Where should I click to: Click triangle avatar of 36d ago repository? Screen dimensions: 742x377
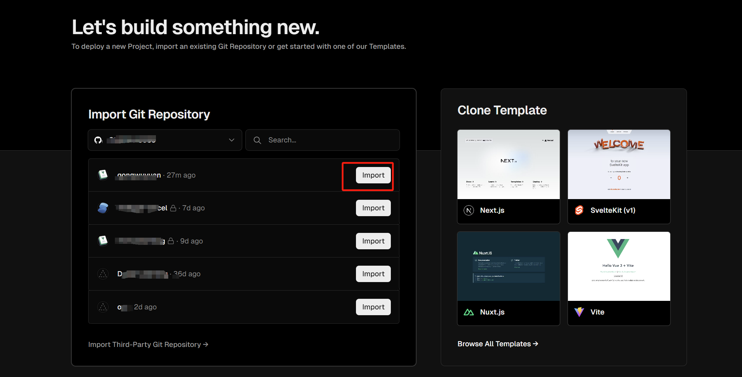pos(103,274)
